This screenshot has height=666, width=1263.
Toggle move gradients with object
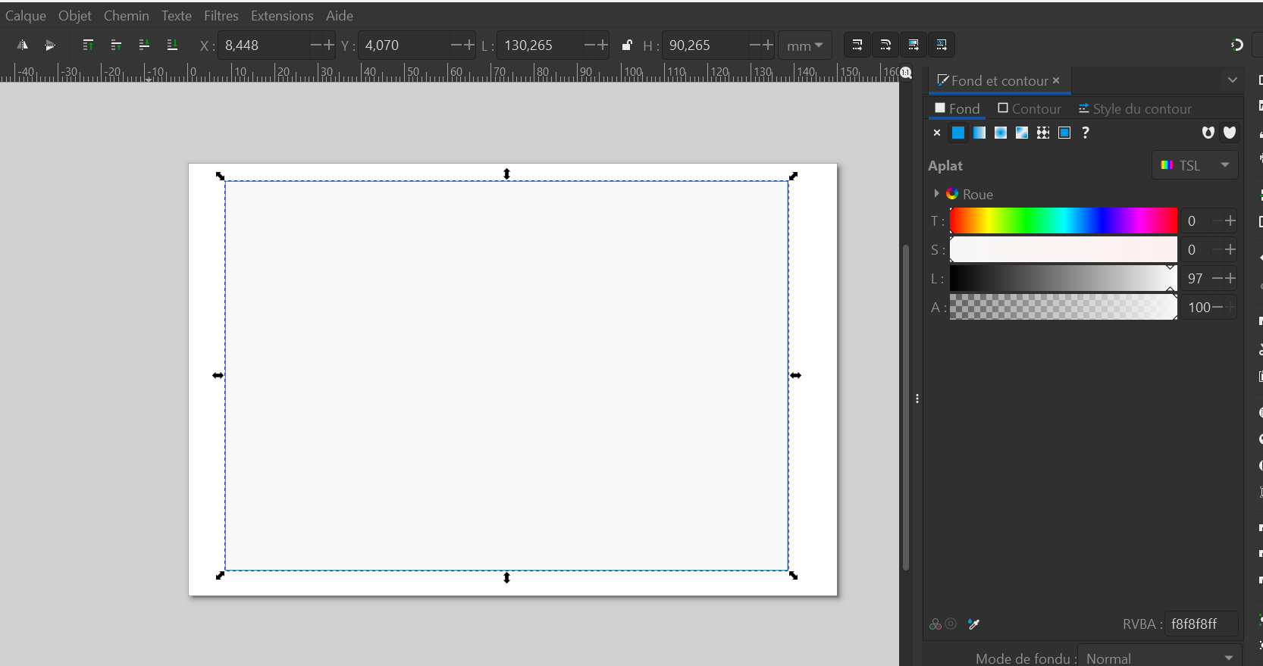914,45
